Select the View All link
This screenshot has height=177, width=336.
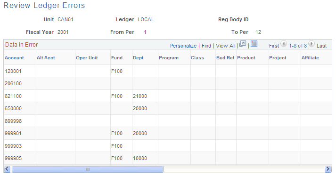pyautogui.click(x=225, y=46)
